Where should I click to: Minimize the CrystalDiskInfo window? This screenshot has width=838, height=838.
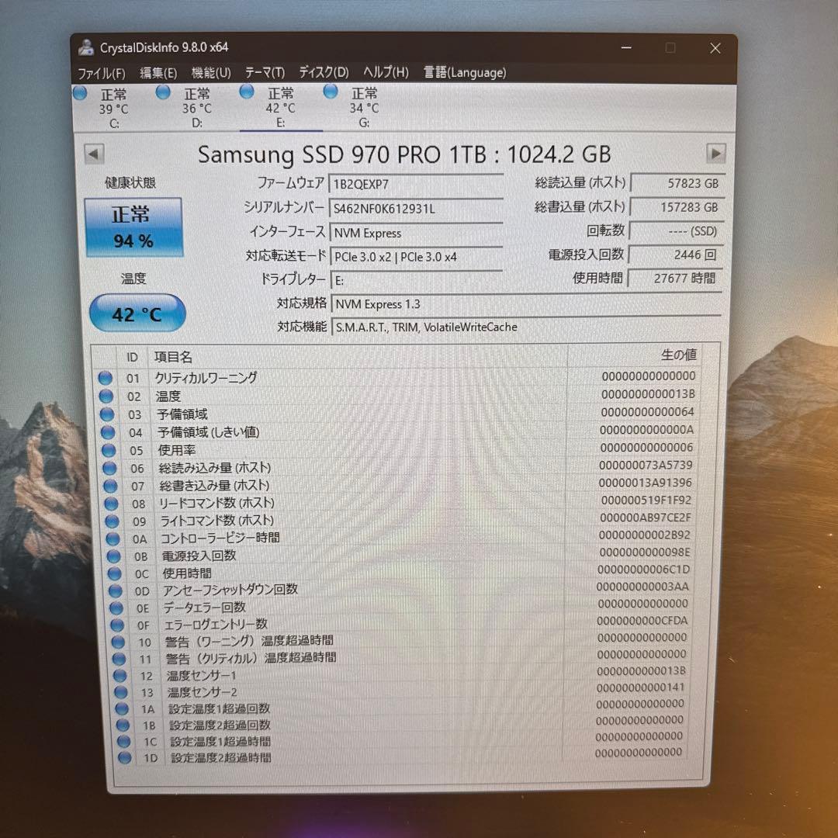click(626, 48)
